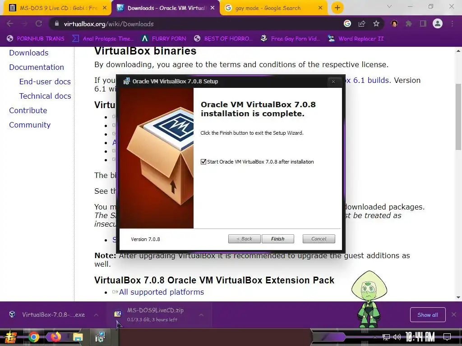Screen dimensions: 462x346
Task: Open Word Replacer II bookmark
Action: pyautogui.click(x=356, y=39)
